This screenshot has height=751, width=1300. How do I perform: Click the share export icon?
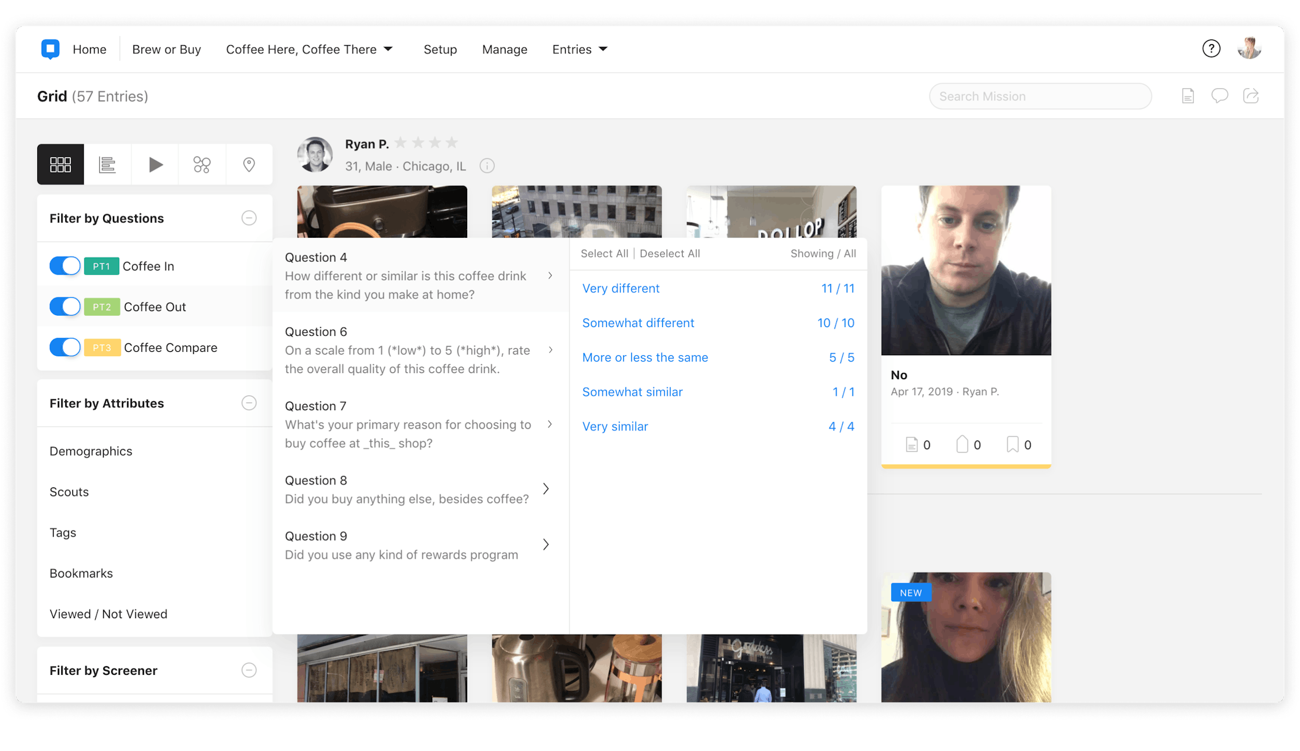pyautogui.click(x=1251, y=96)
